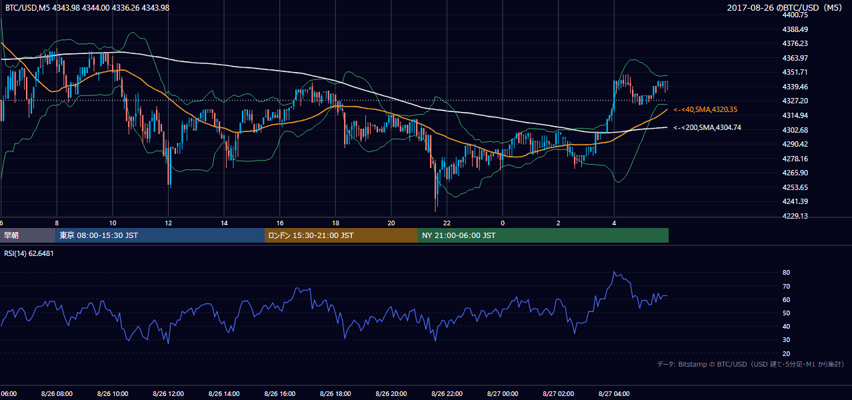Click price axis value 4376.23
The height and width of the screenshot is (400, 852).
tap(795, 43)
